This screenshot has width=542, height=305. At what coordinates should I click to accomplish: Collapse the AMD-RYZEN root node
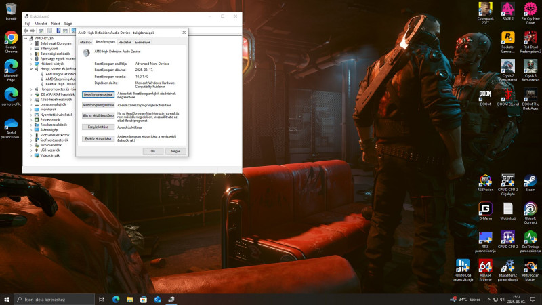[26, 39]
